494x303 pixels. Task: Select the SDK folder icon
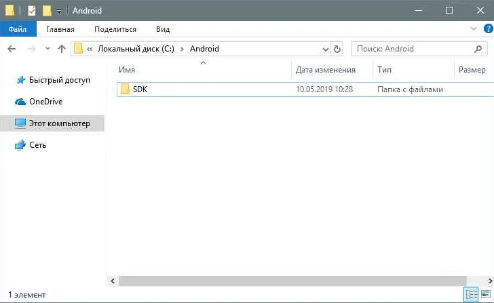[125, 89]
